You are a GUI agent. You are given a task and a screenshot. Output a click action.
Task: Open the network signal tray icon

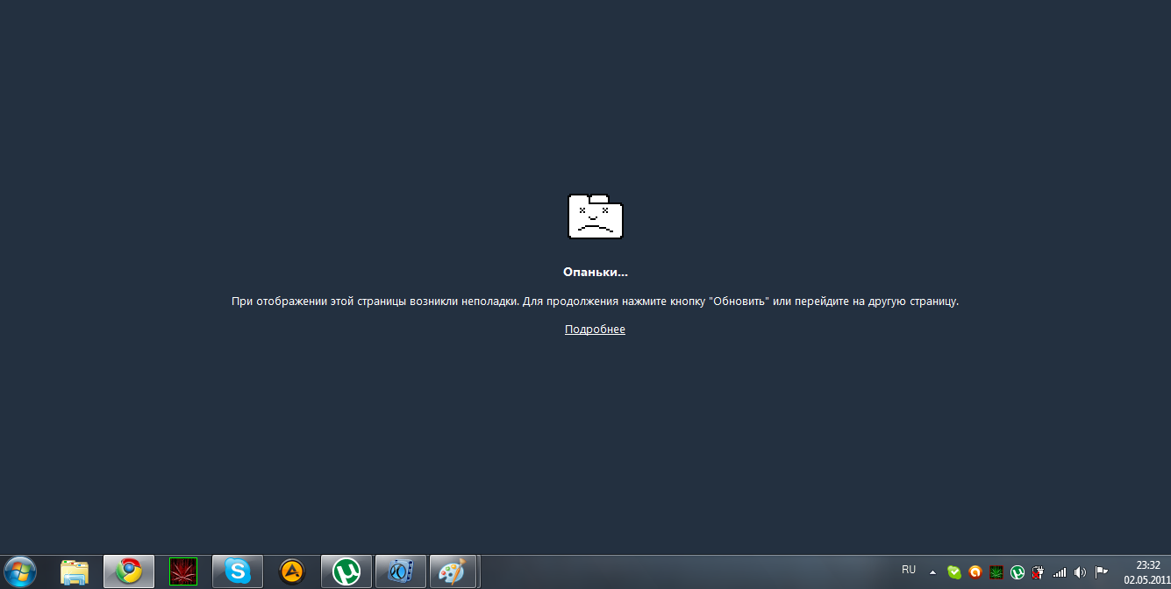click(x=1059, y=572)
